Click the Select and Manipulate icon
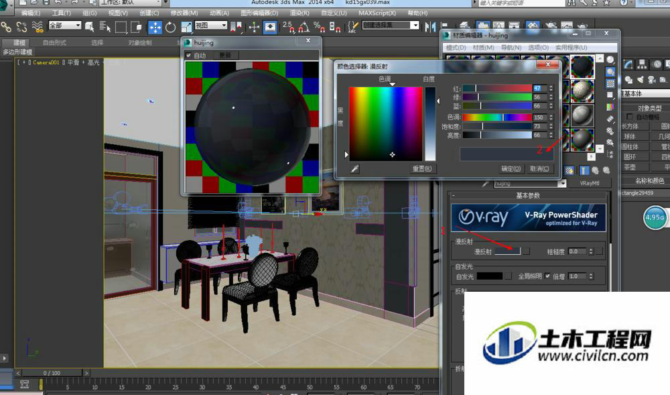 pyautogui.click(x=254, y=27)
